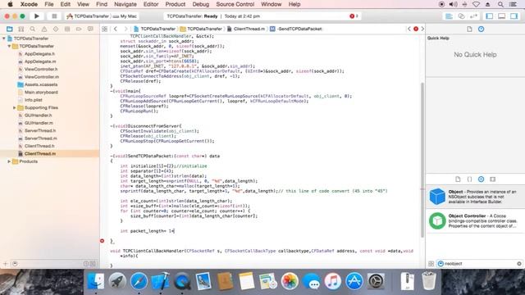Select the Object item in library

tap(476, 197)
